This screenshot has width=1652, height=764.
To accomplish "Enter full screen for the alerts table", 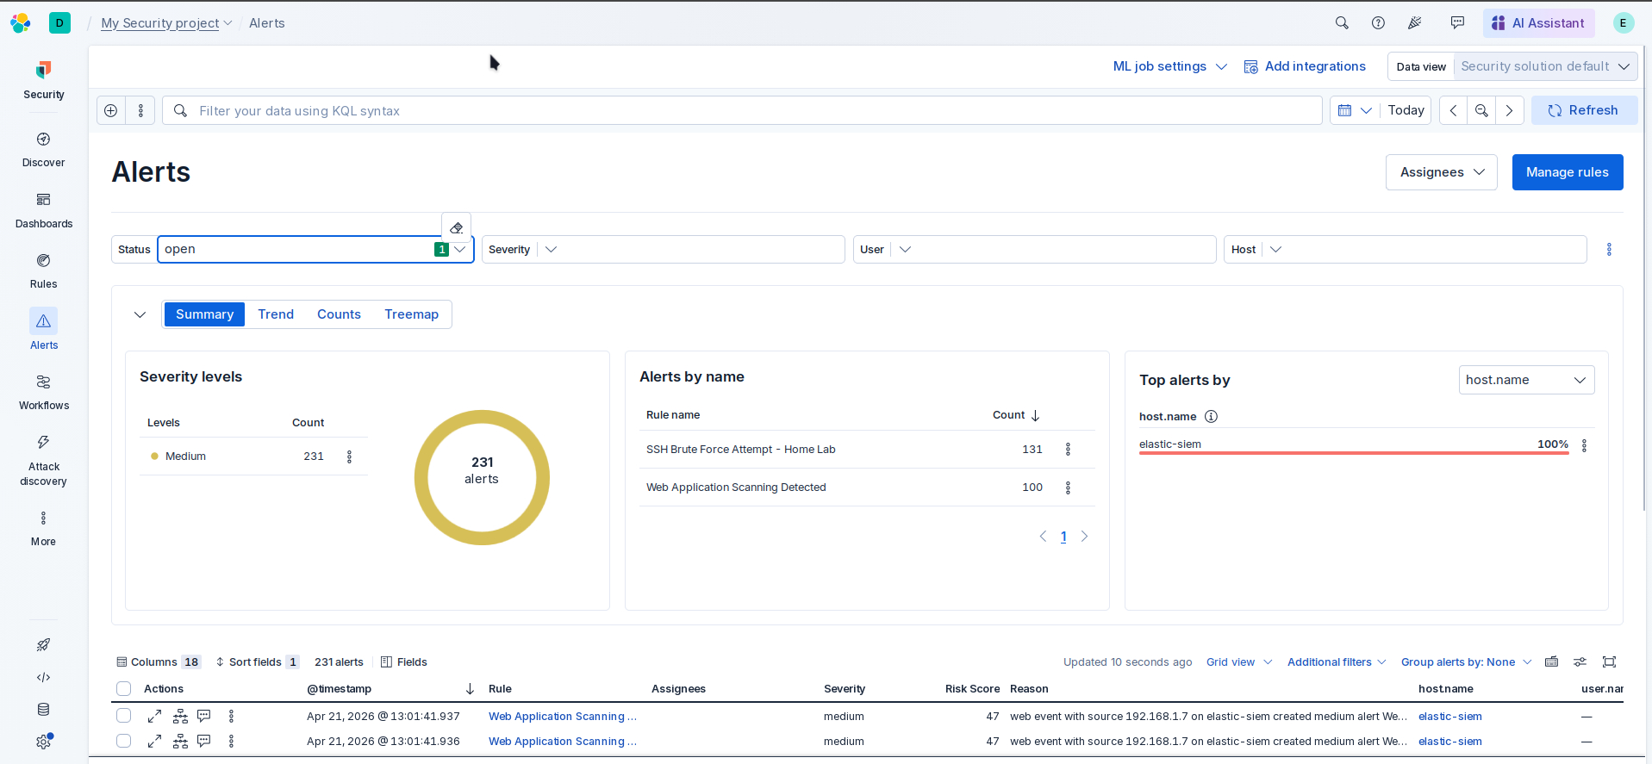I will 1609,662.
